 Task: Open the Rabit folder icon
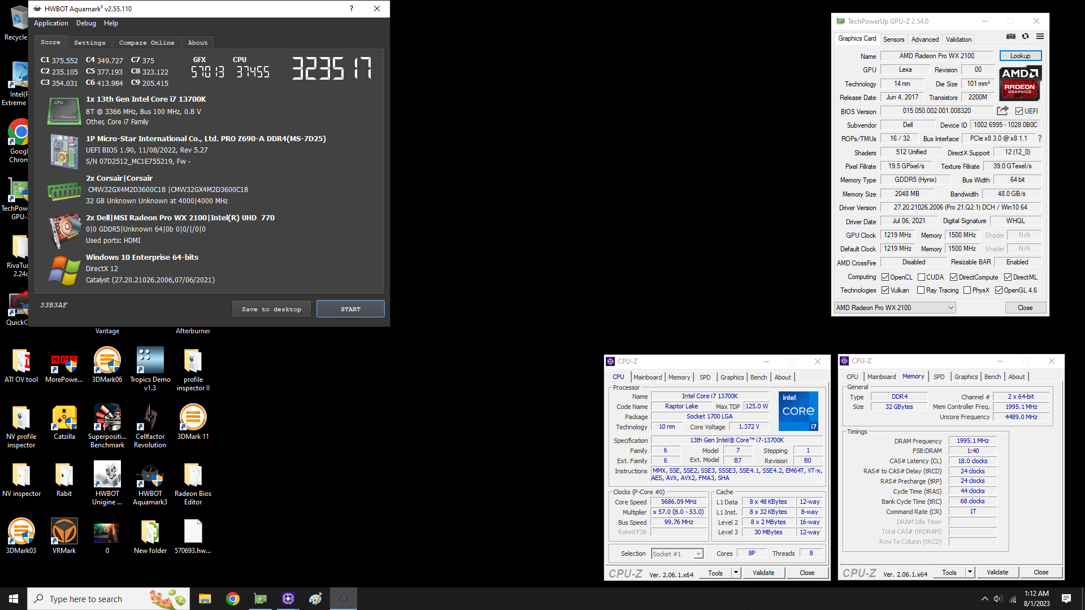click(64, 479)
